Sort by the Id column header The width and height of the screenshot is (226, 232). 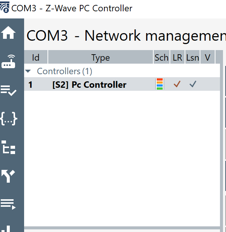pos(36,58)
